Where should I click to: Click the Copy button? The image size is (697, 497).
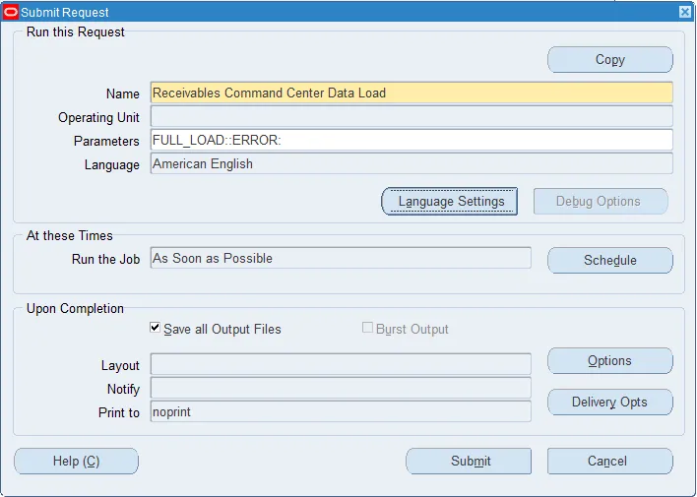pyautogui.click(x=610, y=60)
